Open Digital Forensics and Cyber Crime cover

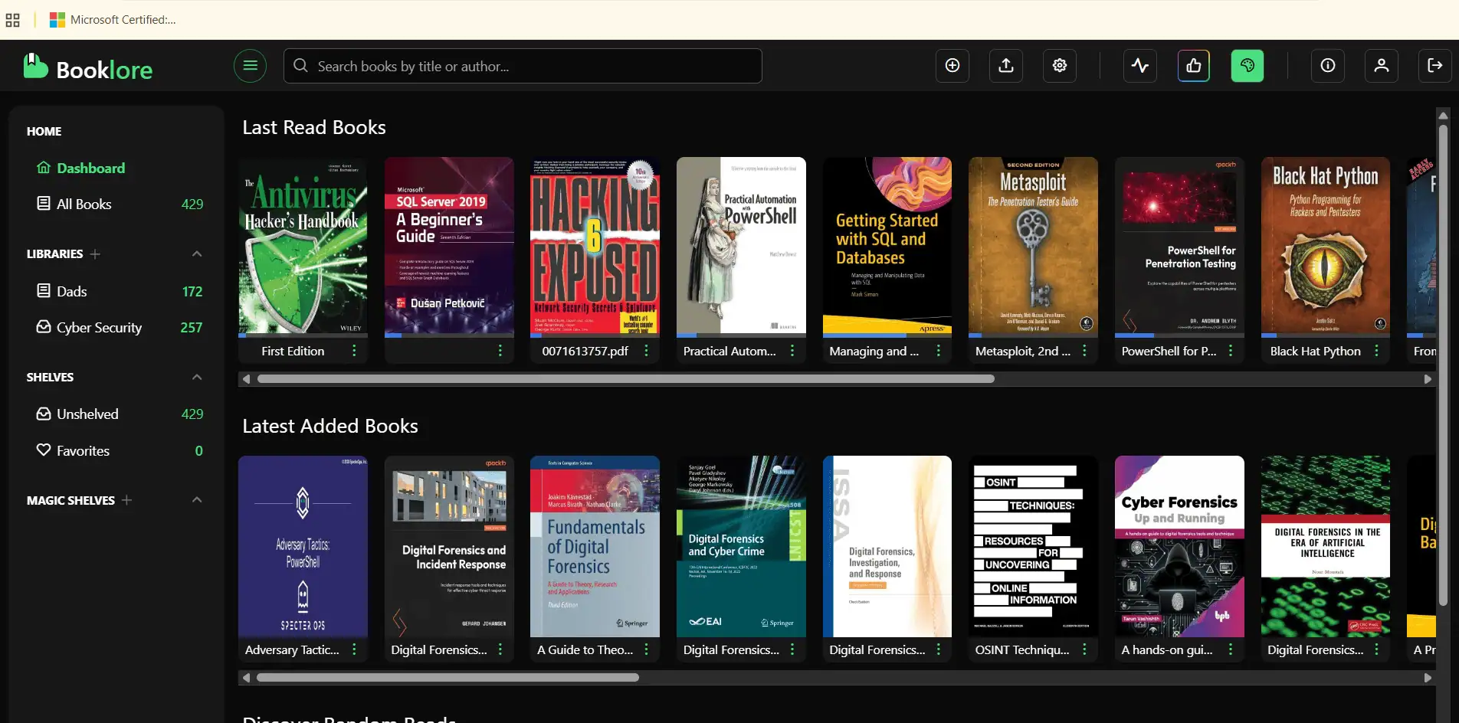pyautogui.click(x=741, y=546)
